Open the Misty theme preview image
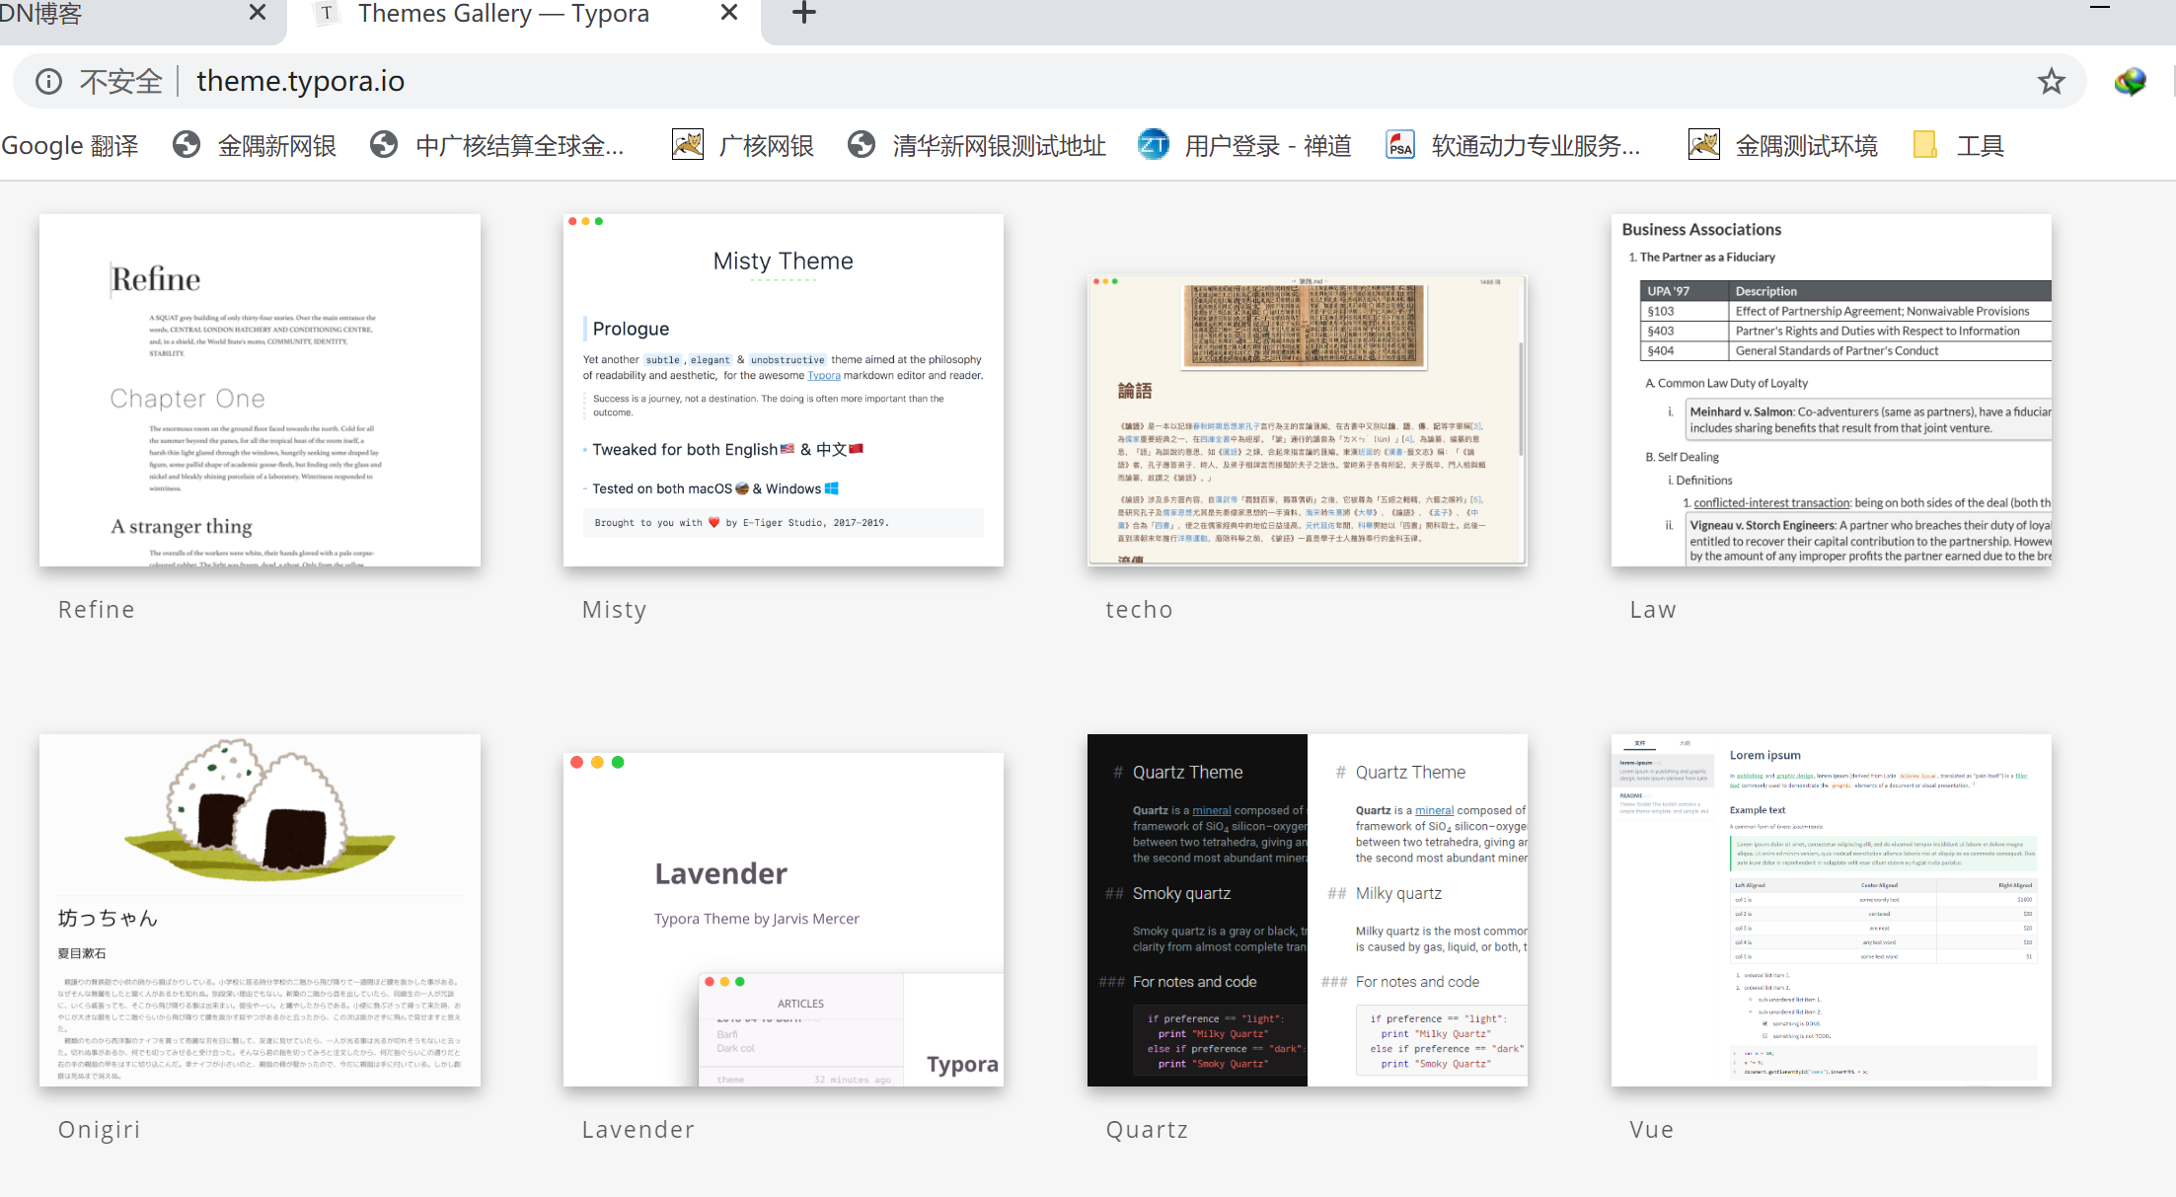The width and height of the screenshot is (2176, 1197). [x=783, y=390]
